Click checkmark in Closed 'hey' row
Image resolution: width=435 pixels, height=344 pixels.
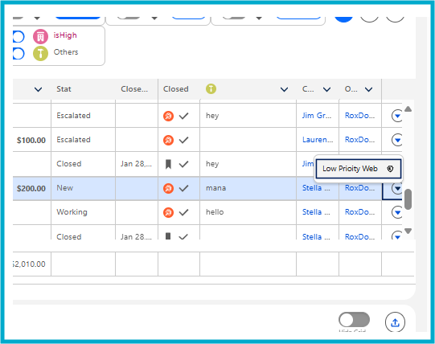pos(183,164)
